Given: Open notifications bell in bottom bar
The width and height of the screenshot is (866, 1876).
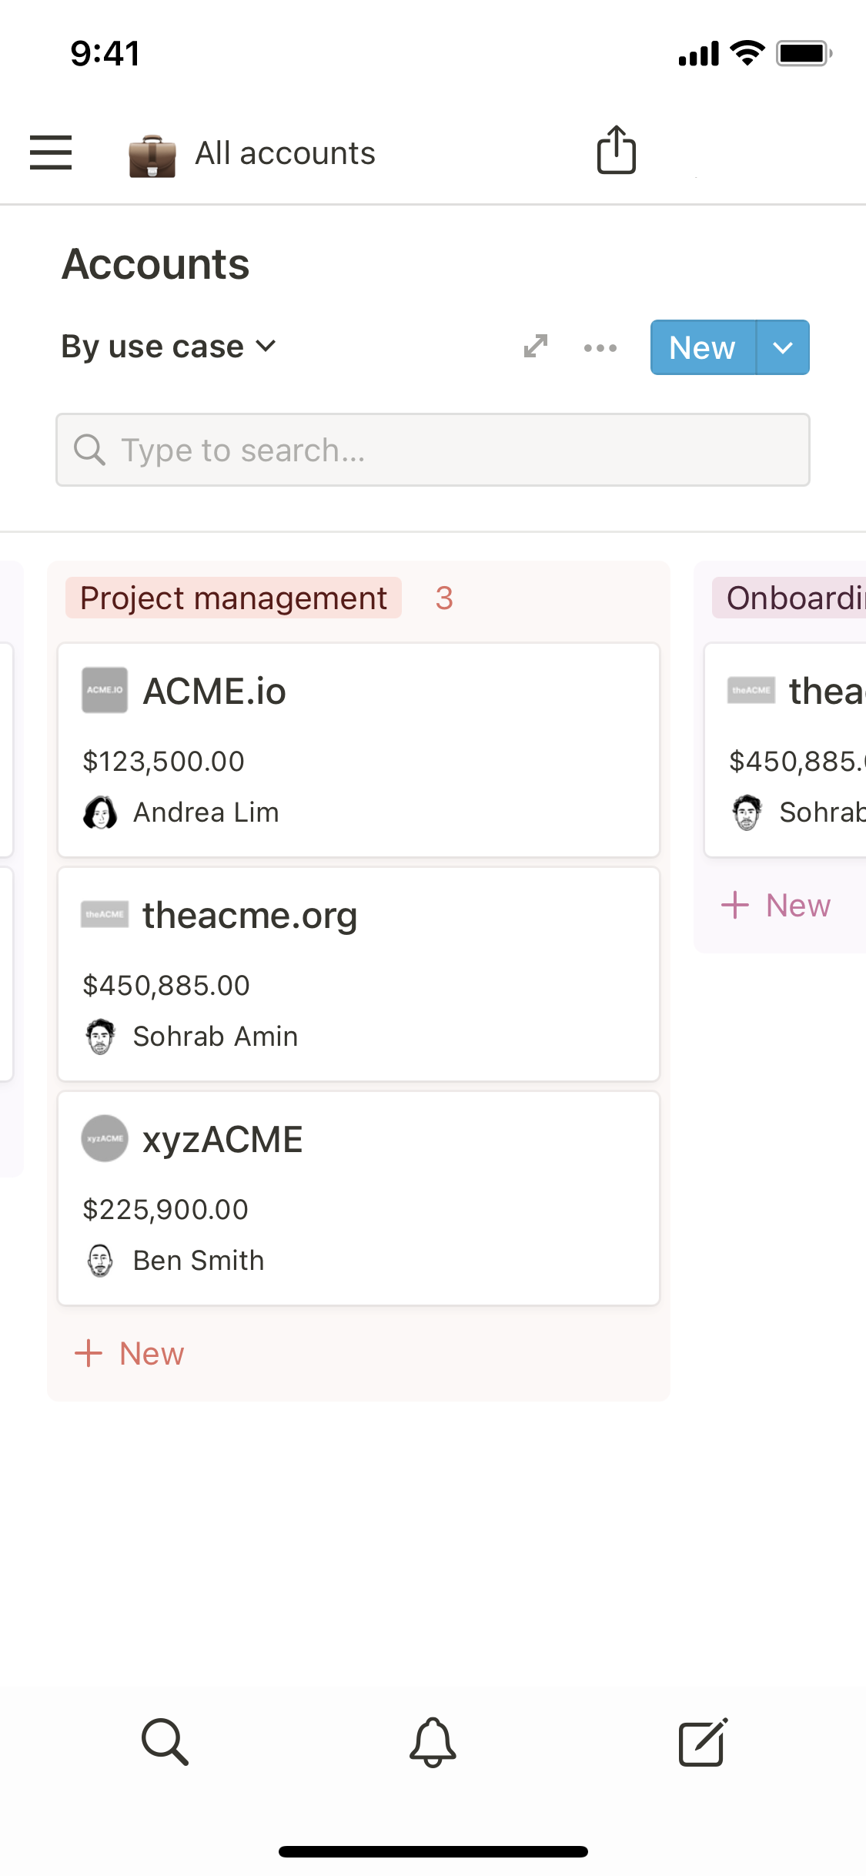Looking at the screenshot, I should [433, 1742].
